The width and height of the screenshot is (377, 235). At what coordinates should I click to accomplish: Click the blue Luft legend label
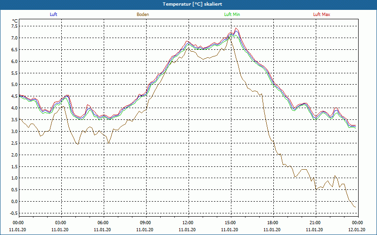pos(53,15)
